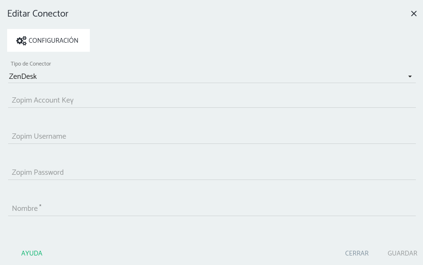The width and height of the screenshot is (423, 265).
Task: Click the Editar Conector dialog title
Action: (x=38, y=14)
